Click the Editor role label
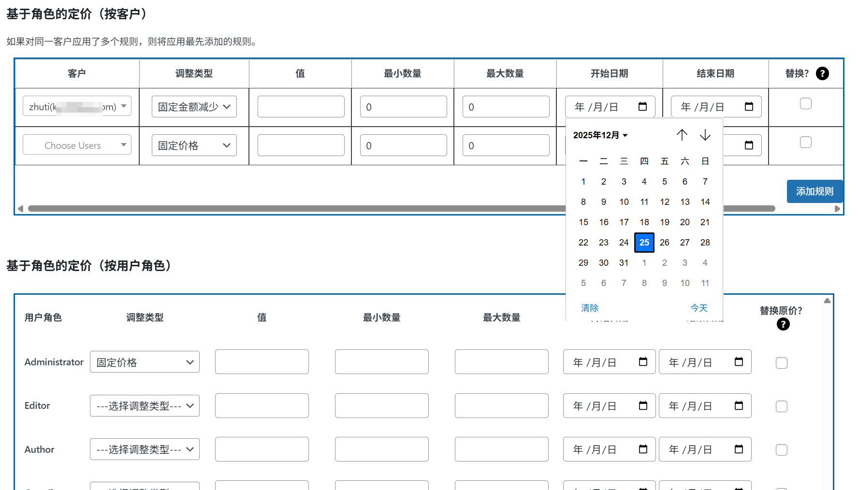The height and width of the screenshot is (490, 858). pyautogui.click(x=37, y=405)
